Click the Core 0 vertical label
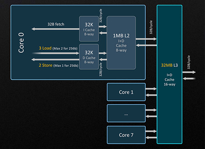Viewport: 205px width, 149px height. [x=21, y=43]
